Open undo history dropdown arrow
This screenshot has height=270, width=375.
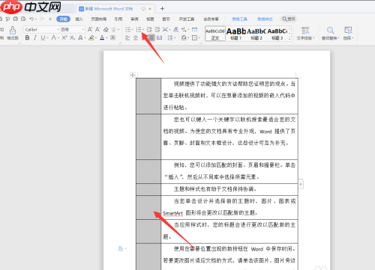[36, 19]
